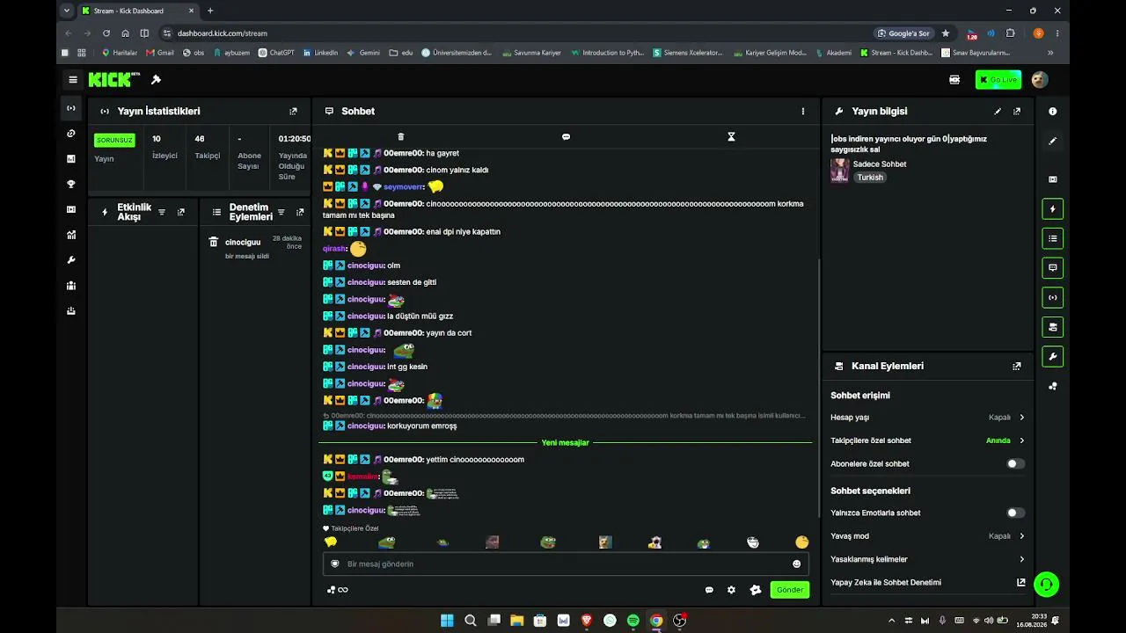Click the icon left of Go Live
Image resolution: width=1126 pixels, height=633 pixels.
tap(954, 80)
